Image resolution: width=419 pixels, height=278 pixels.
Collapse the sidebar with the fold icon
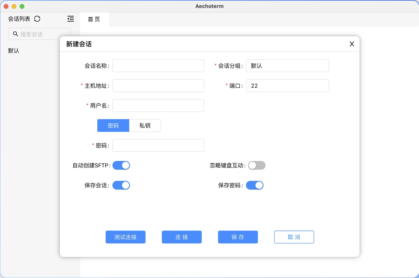click(x=70, y=19)
